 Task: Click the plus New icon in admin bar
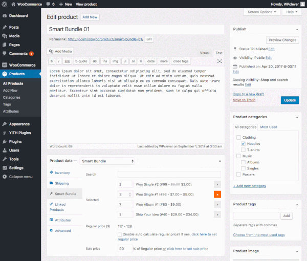click(x=61, y=4)
